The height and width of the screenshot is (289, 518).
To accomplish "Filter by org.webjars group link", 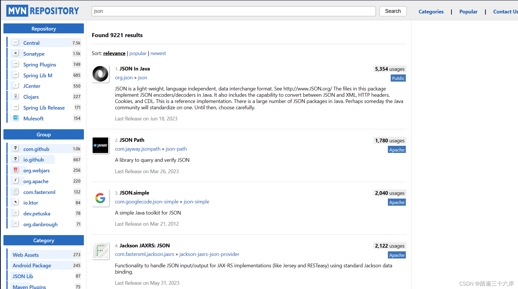I will coord(37,171).
